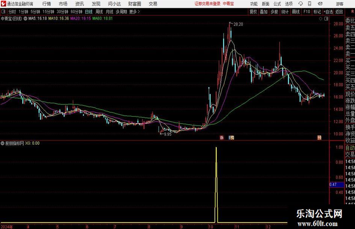Viewport: 355px width, 229px height.
Task: Switch to 周线 weekly tab
Action: coord(99,12)
